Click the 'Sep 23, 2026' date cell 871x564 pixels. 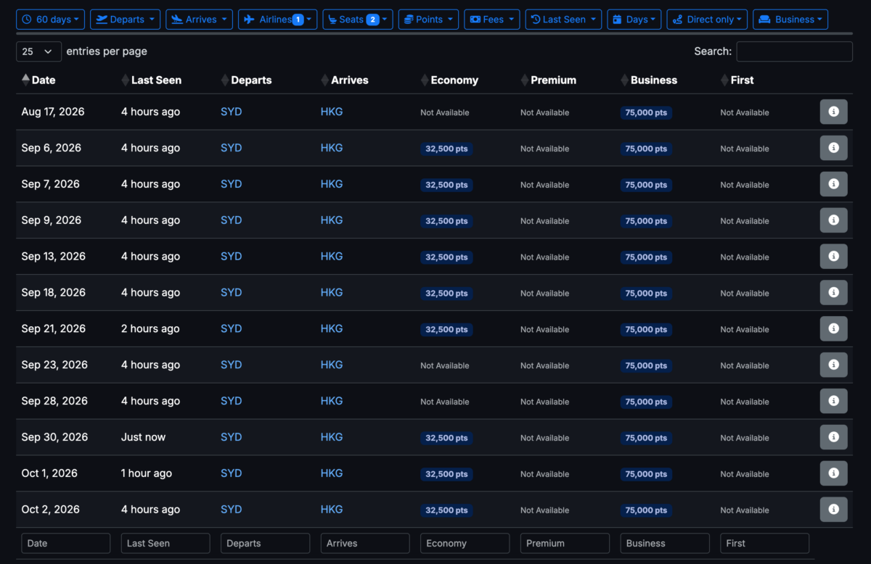click(x=54, y=365)
